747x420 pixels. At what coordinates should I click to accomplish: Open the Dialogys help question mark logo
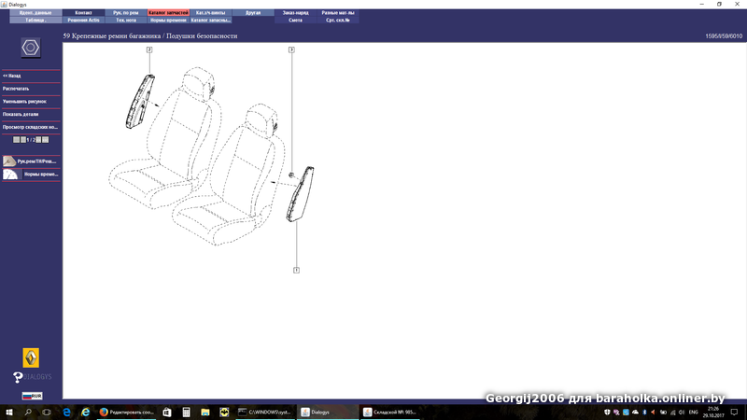point(32,377)
